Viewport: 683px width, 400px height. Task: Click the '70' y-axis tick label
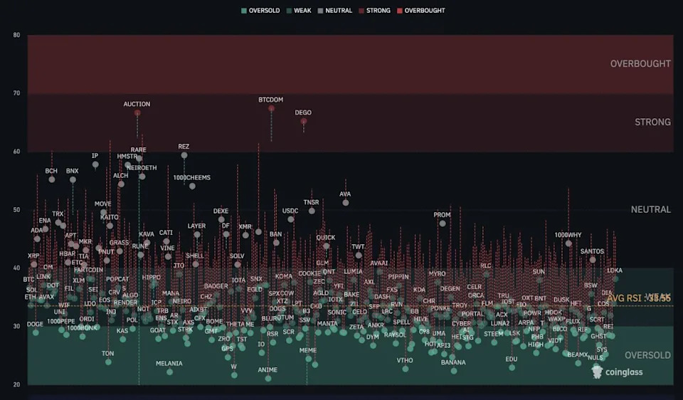(16, 93)
